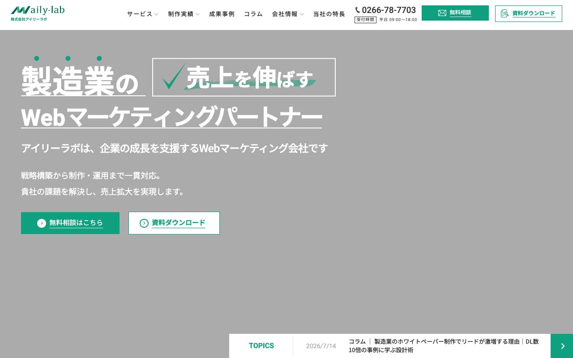
Task: Click the header 資料ダウンロード button
Action: pos(529,13)
